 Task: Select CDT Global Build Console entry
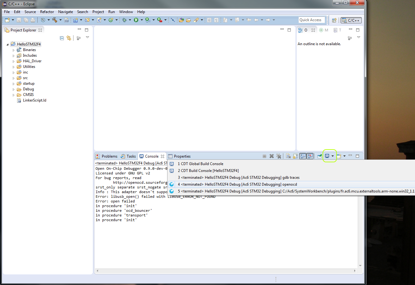[200, 164]
